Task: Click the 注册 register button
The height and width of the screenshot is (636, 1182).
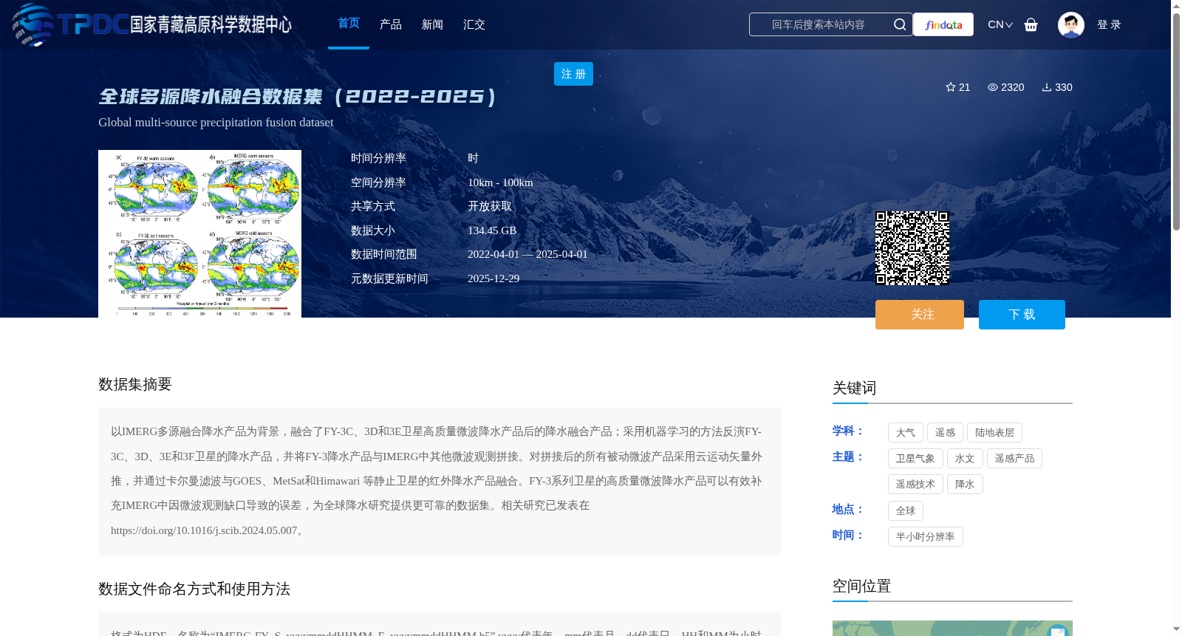Action: tap(573, 74)
